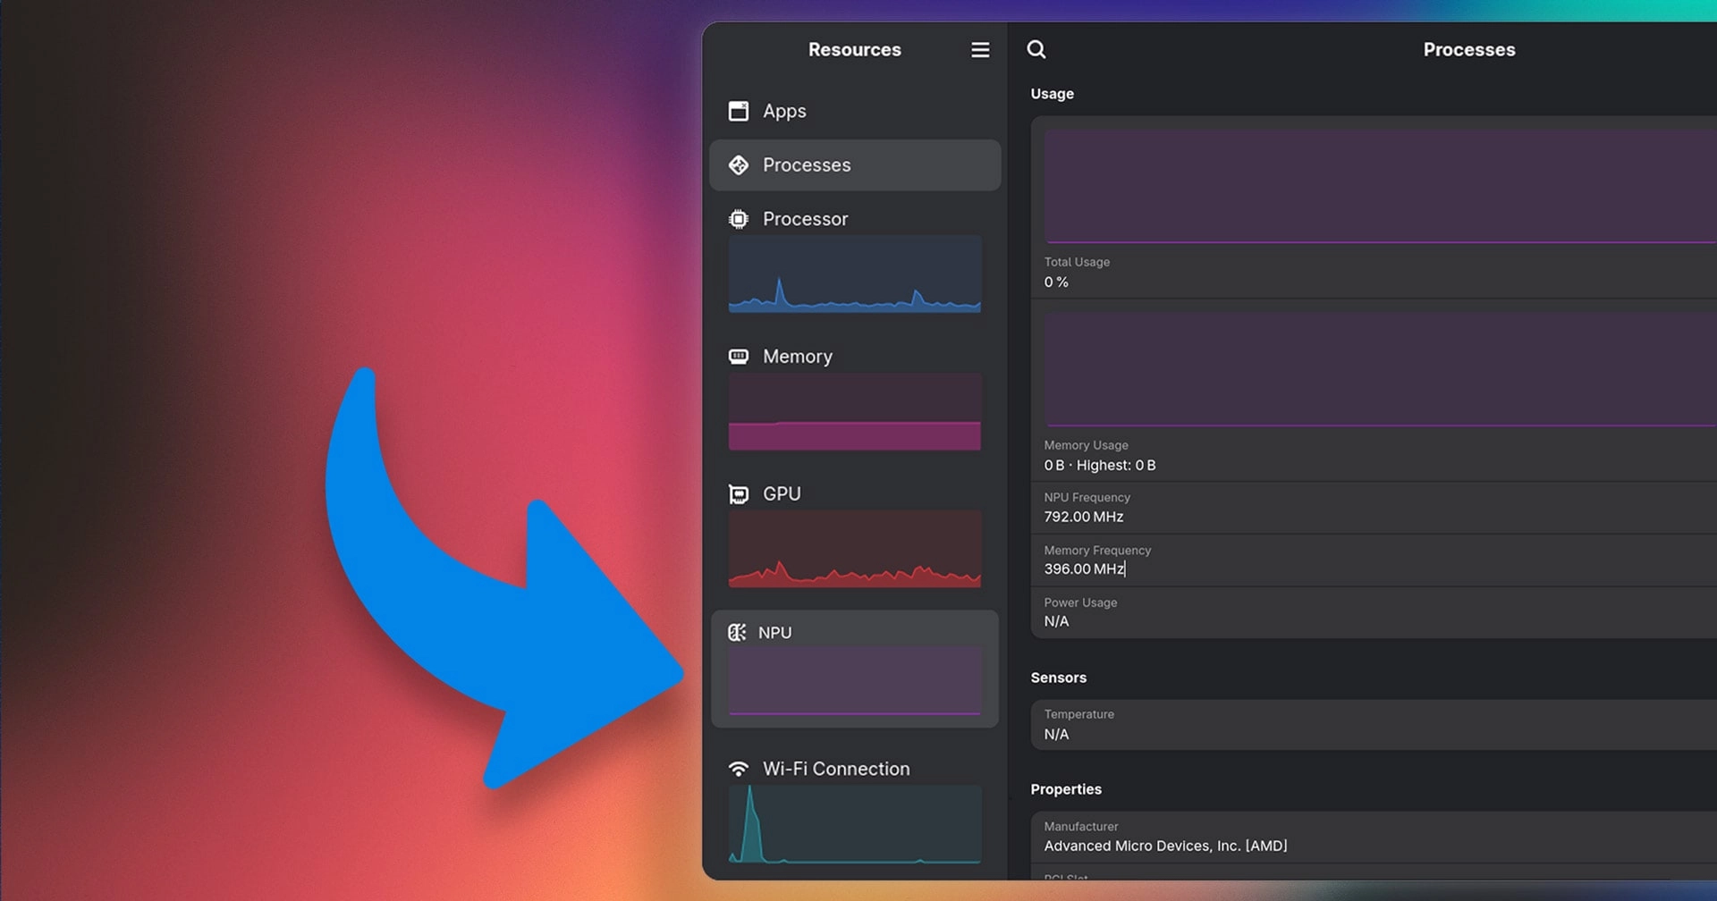Open search using the magnifier icon

1036,50
